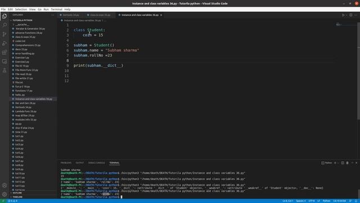360x203 pixels.
Task: Open the Explorer view in the activity bar
Action: (x=4, y=16)
